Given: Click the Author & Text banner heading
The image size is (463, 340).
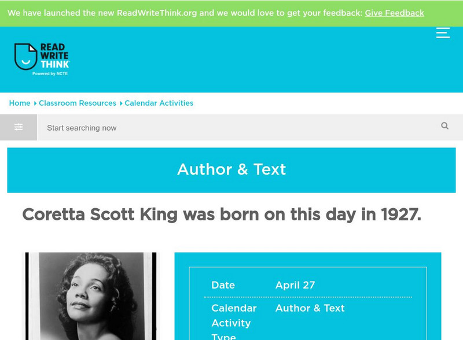Looking at the screenshot, I should point(231,169).
